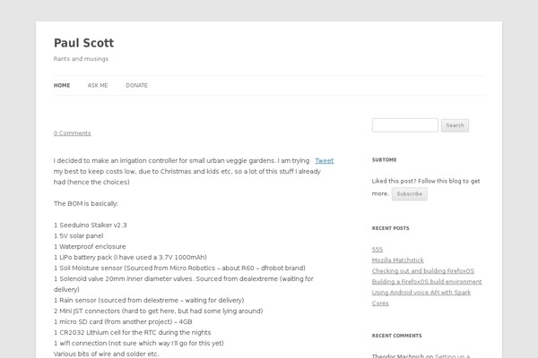Click the line '1 5V solar panel'
This screenshot has height=358, width=538.
(x=78, y=235)
